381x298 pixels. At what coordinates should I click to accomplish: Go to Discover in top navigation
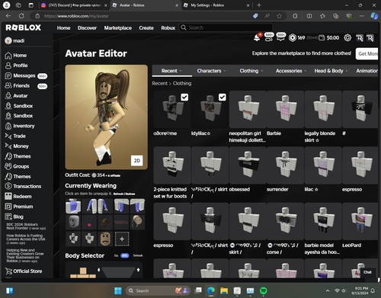coord(87,27)
